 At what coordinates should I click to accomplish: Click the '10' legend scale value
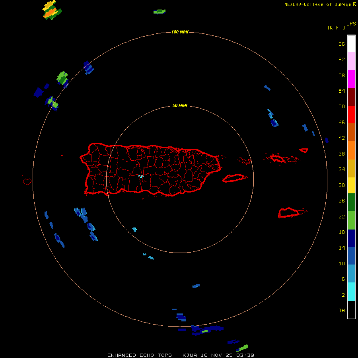(x=342, y=263)
